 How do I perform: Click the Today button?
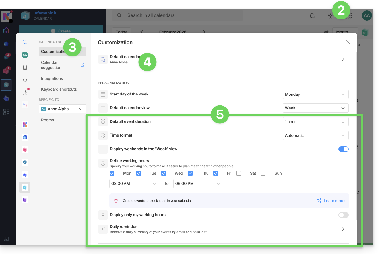click(x=121, y=32)
